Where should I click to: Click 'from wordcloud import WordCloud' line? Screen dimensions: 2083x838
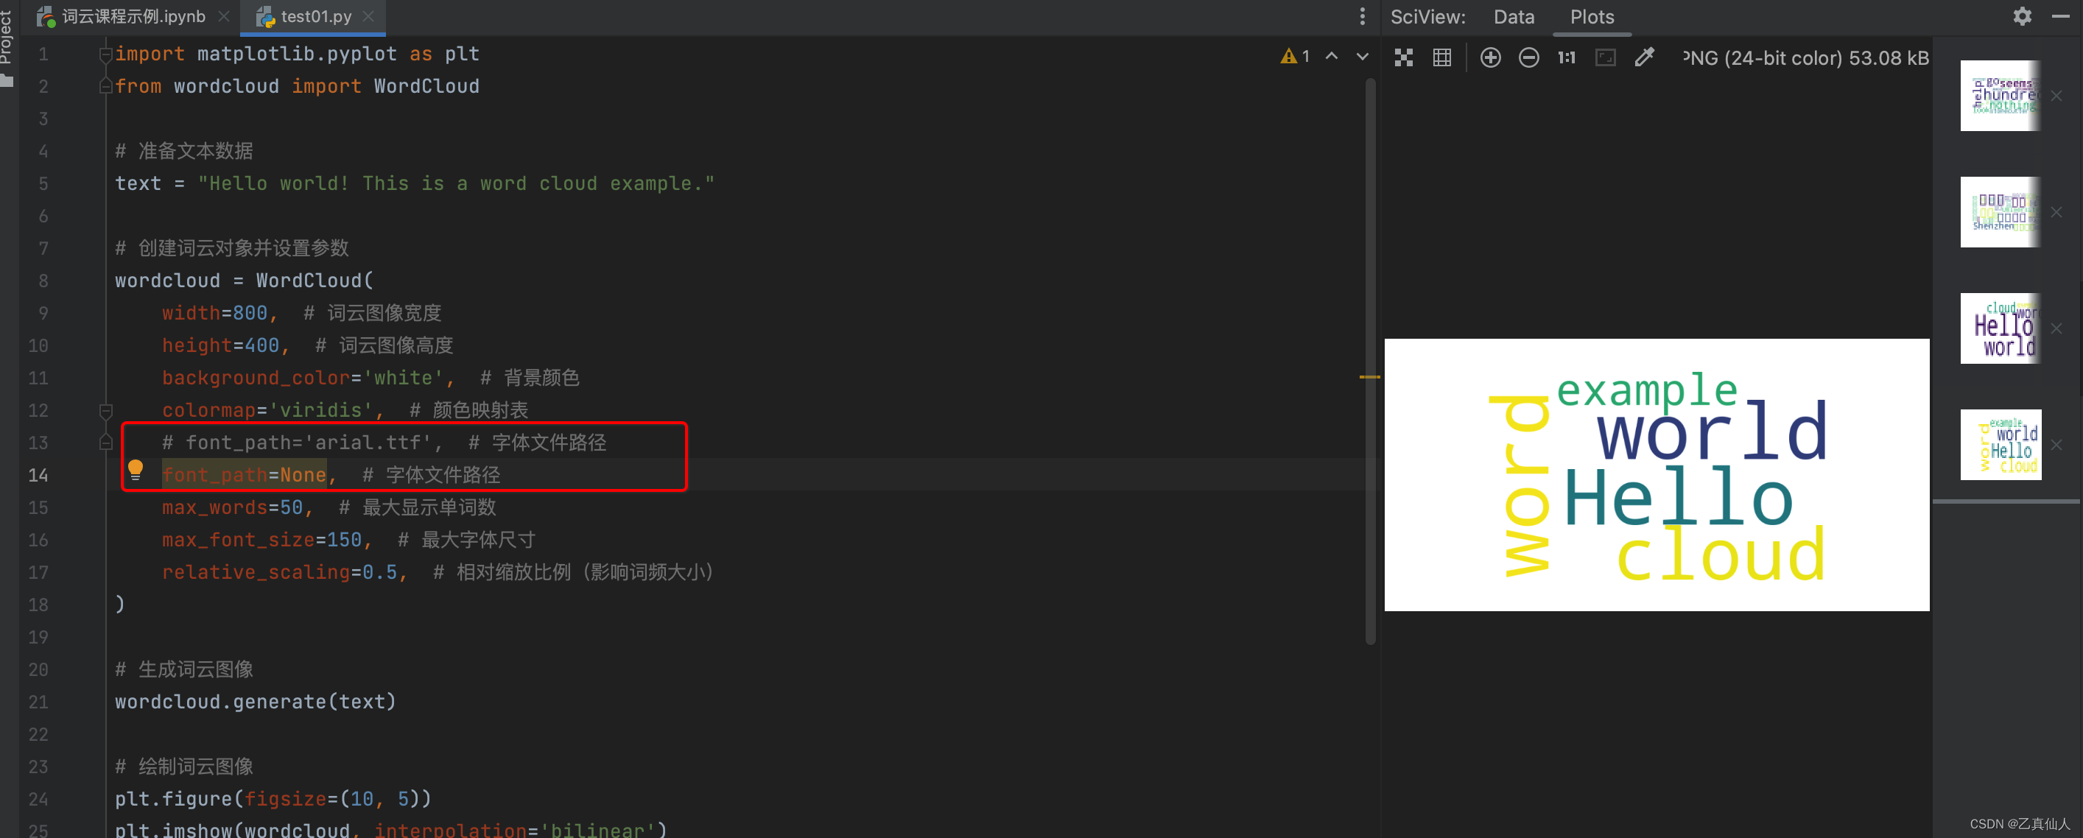point(297,86)
